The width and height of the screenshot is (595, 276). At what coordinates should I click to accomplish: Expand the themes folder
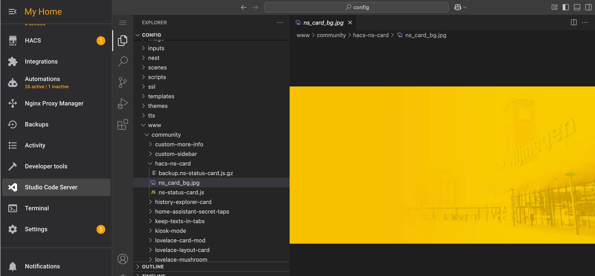157,106
